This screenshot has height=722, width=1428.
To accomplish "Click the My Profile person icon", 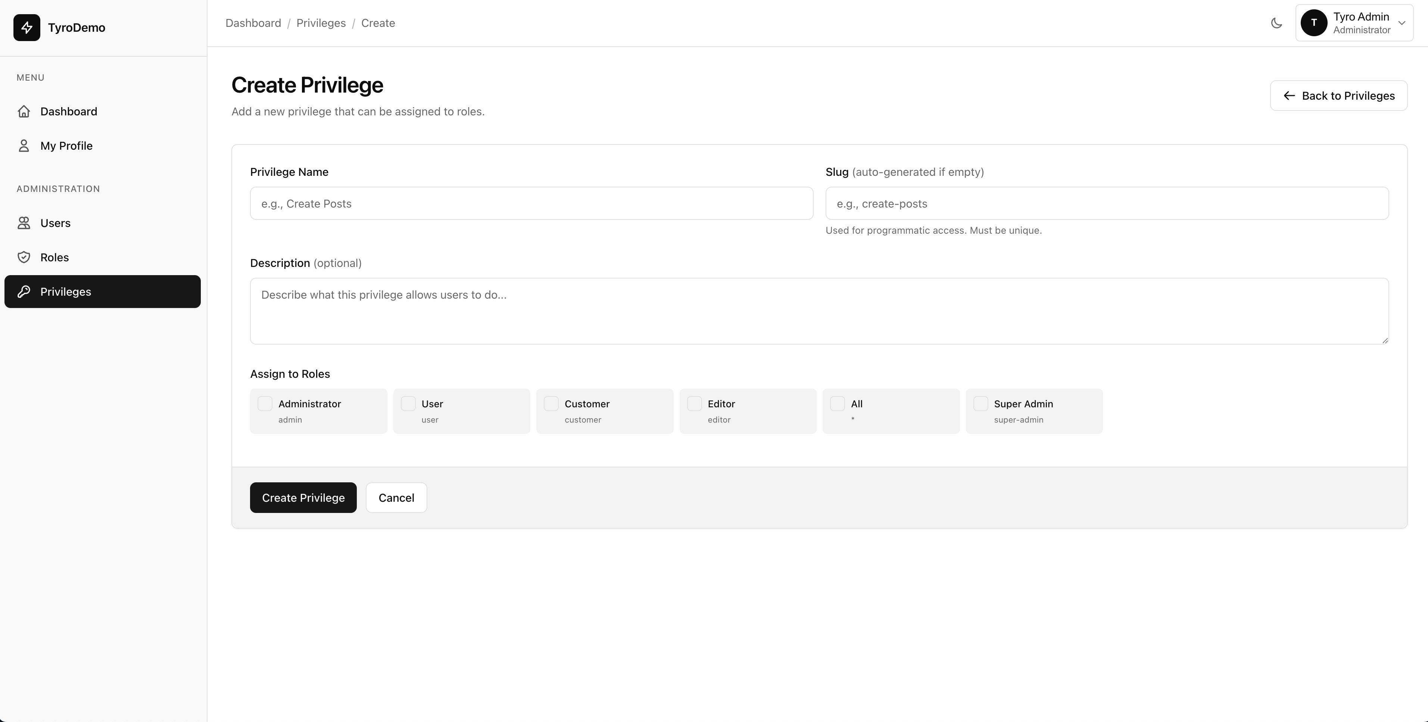I will point(24,146).
